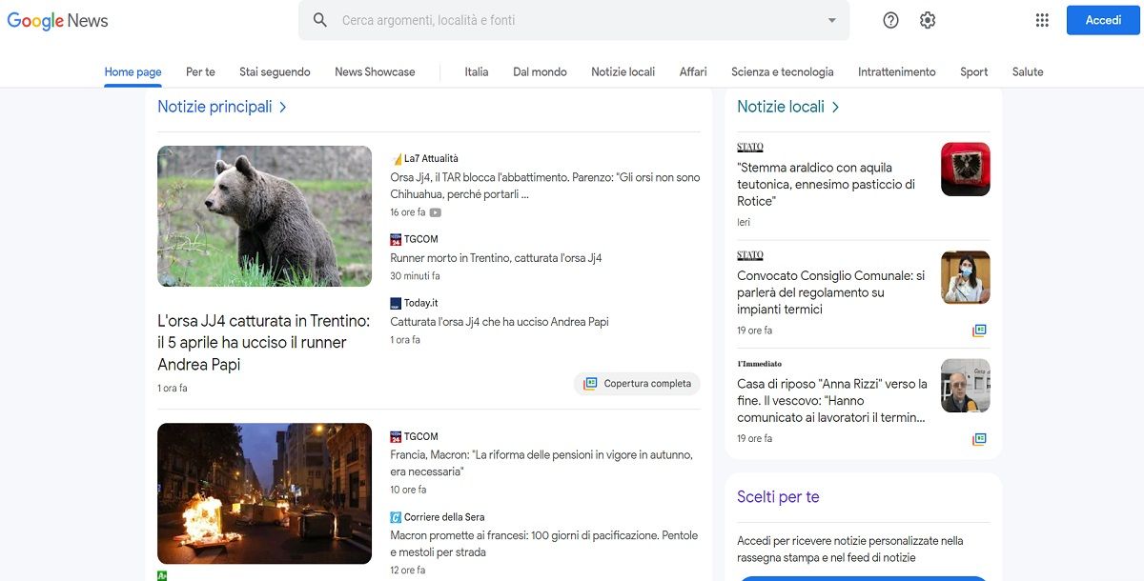Screen dimensions: 1144x581
Task: Go to the Dal mondo section
Action: [540, 71]
